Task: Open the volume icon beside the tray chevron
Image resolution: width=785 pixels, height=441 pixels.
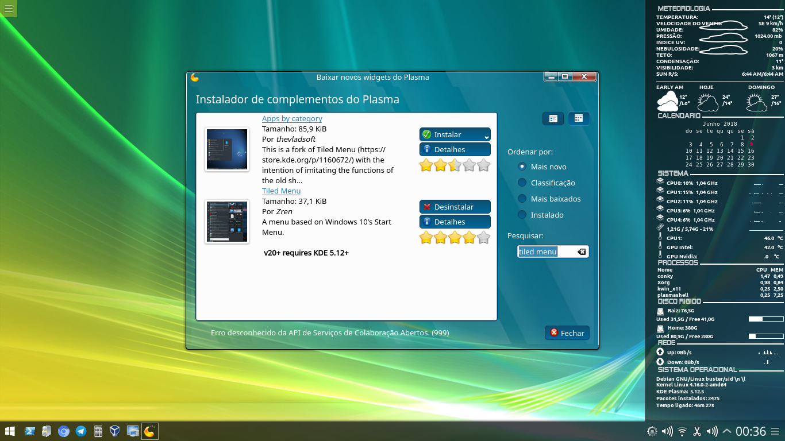Action: (712, 431)
